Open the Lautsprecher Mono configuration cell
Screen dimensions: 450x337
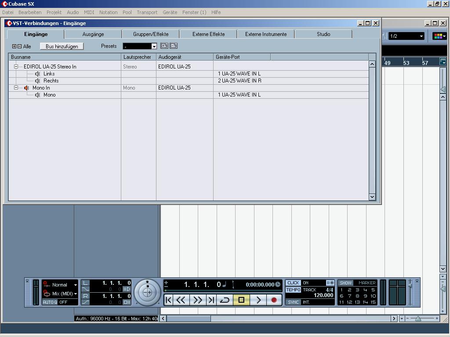coord(138,88)
